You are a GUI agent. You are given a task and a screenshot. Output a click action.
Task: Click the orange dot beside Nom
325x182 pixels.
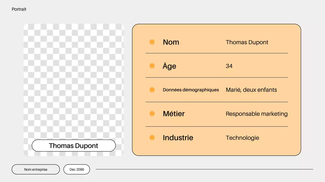point(152,42)
